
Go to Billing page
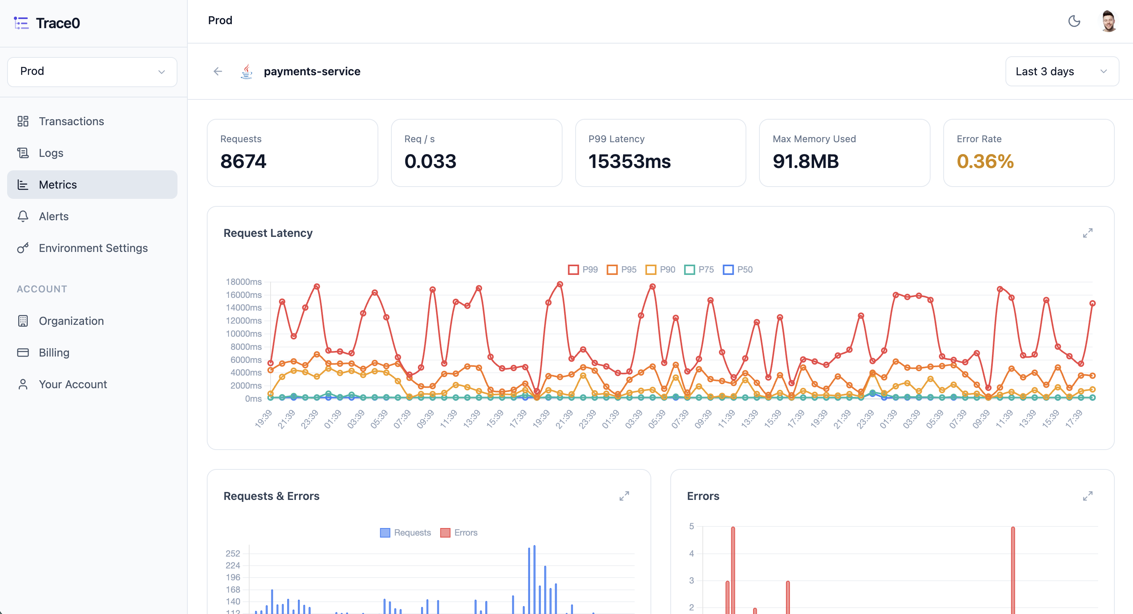[92, 352]
